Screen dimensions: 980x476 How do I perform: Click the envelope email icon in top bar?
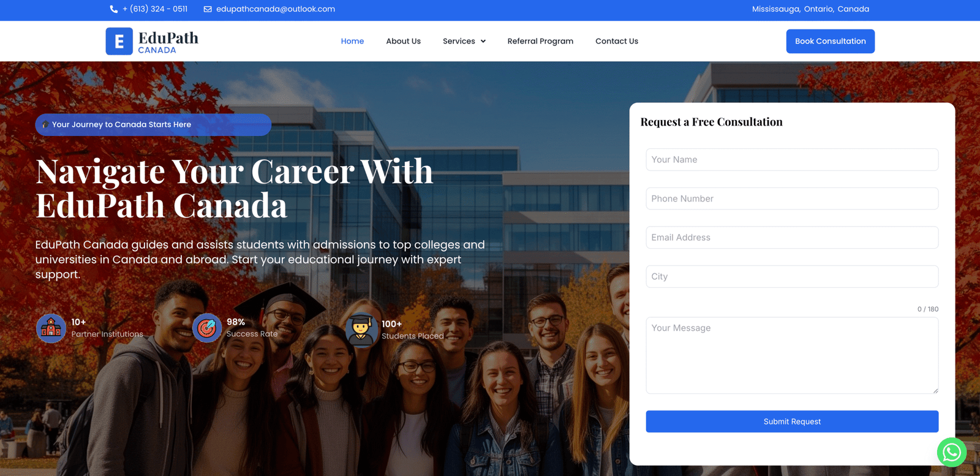(208, 9)
